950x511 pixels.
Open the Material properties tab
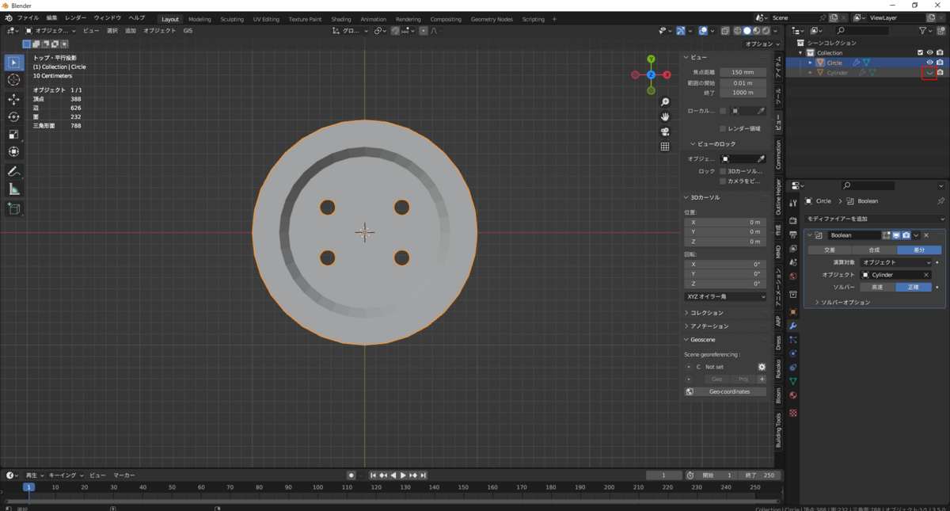tap(793, 395)
